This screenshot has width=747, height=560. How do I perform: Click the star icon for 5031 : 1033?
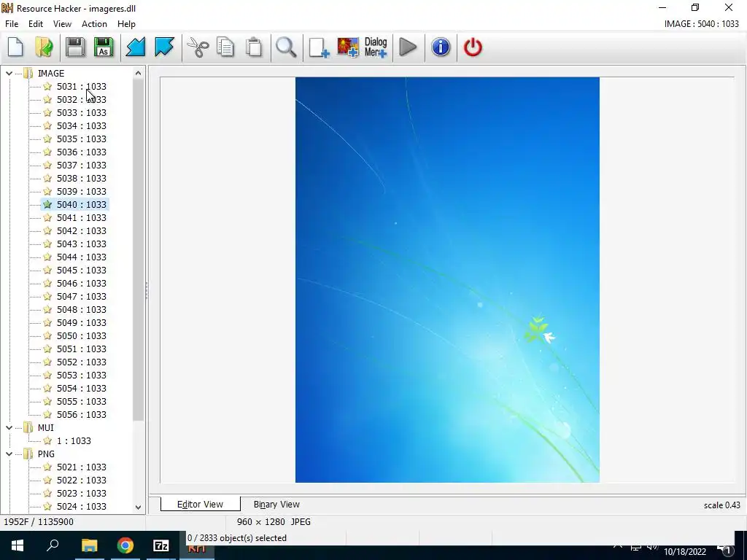click(x=47, y=86)
